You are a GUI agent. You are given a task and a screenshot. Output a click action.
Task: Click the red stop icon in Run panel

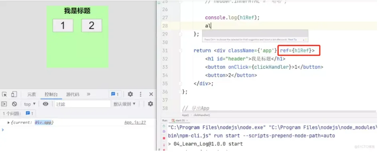point(164,138)
